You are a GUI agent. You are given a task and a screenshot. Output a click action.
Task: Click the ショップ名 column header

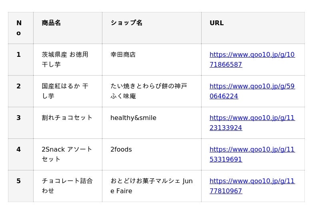pos(126,23)
